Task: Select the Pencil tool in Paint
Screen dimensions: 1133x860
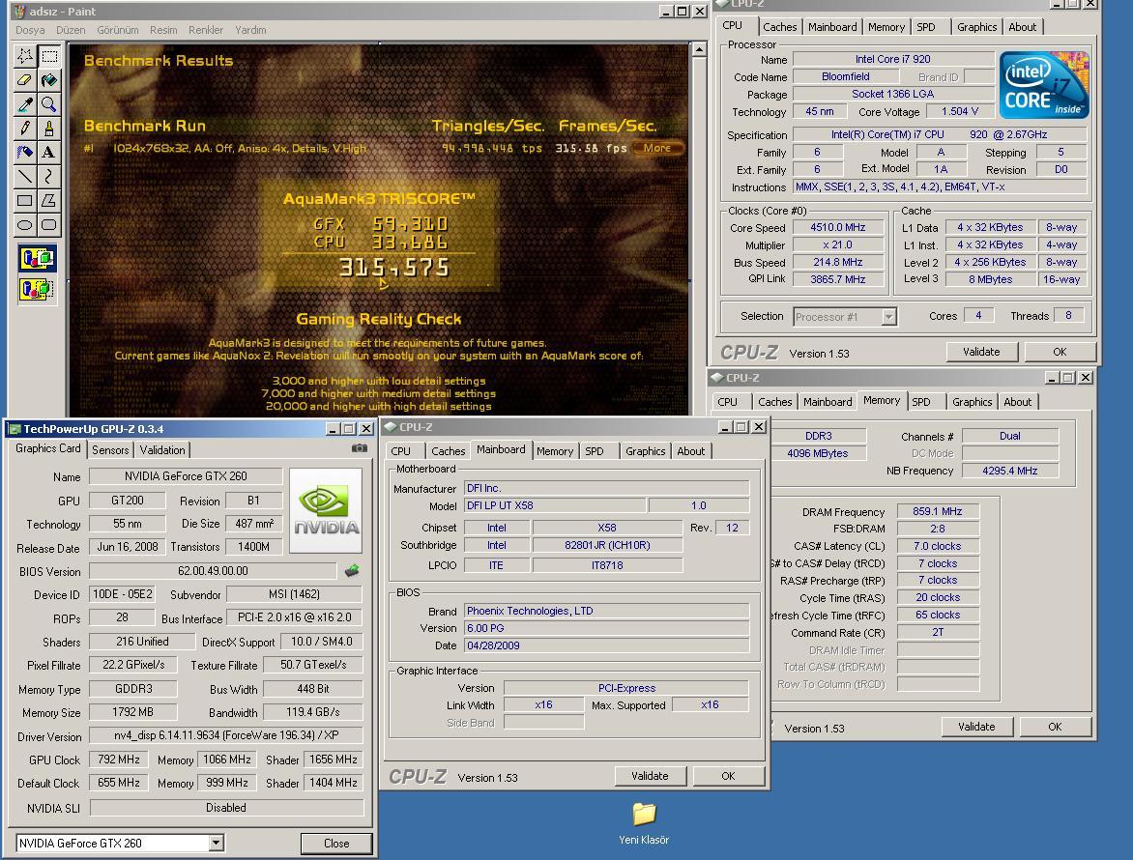Action: (25, 129)
